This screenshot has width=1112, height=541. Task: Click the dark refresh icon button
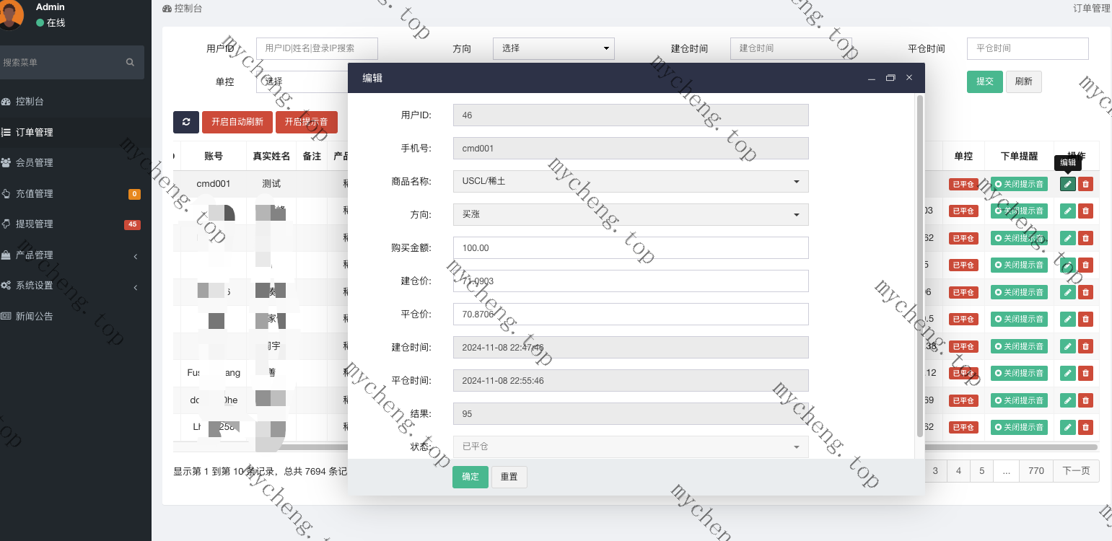186,122
